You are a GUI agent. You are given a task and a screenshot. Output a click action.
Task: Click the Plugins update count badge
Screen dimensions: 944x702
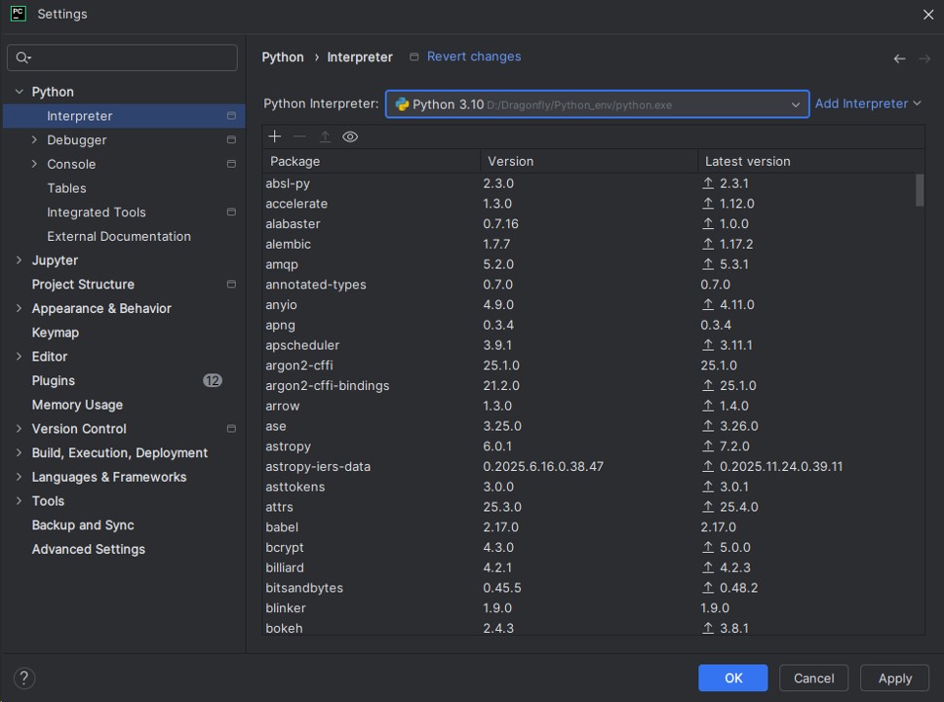pyautogui.click(x=212, y=380)
